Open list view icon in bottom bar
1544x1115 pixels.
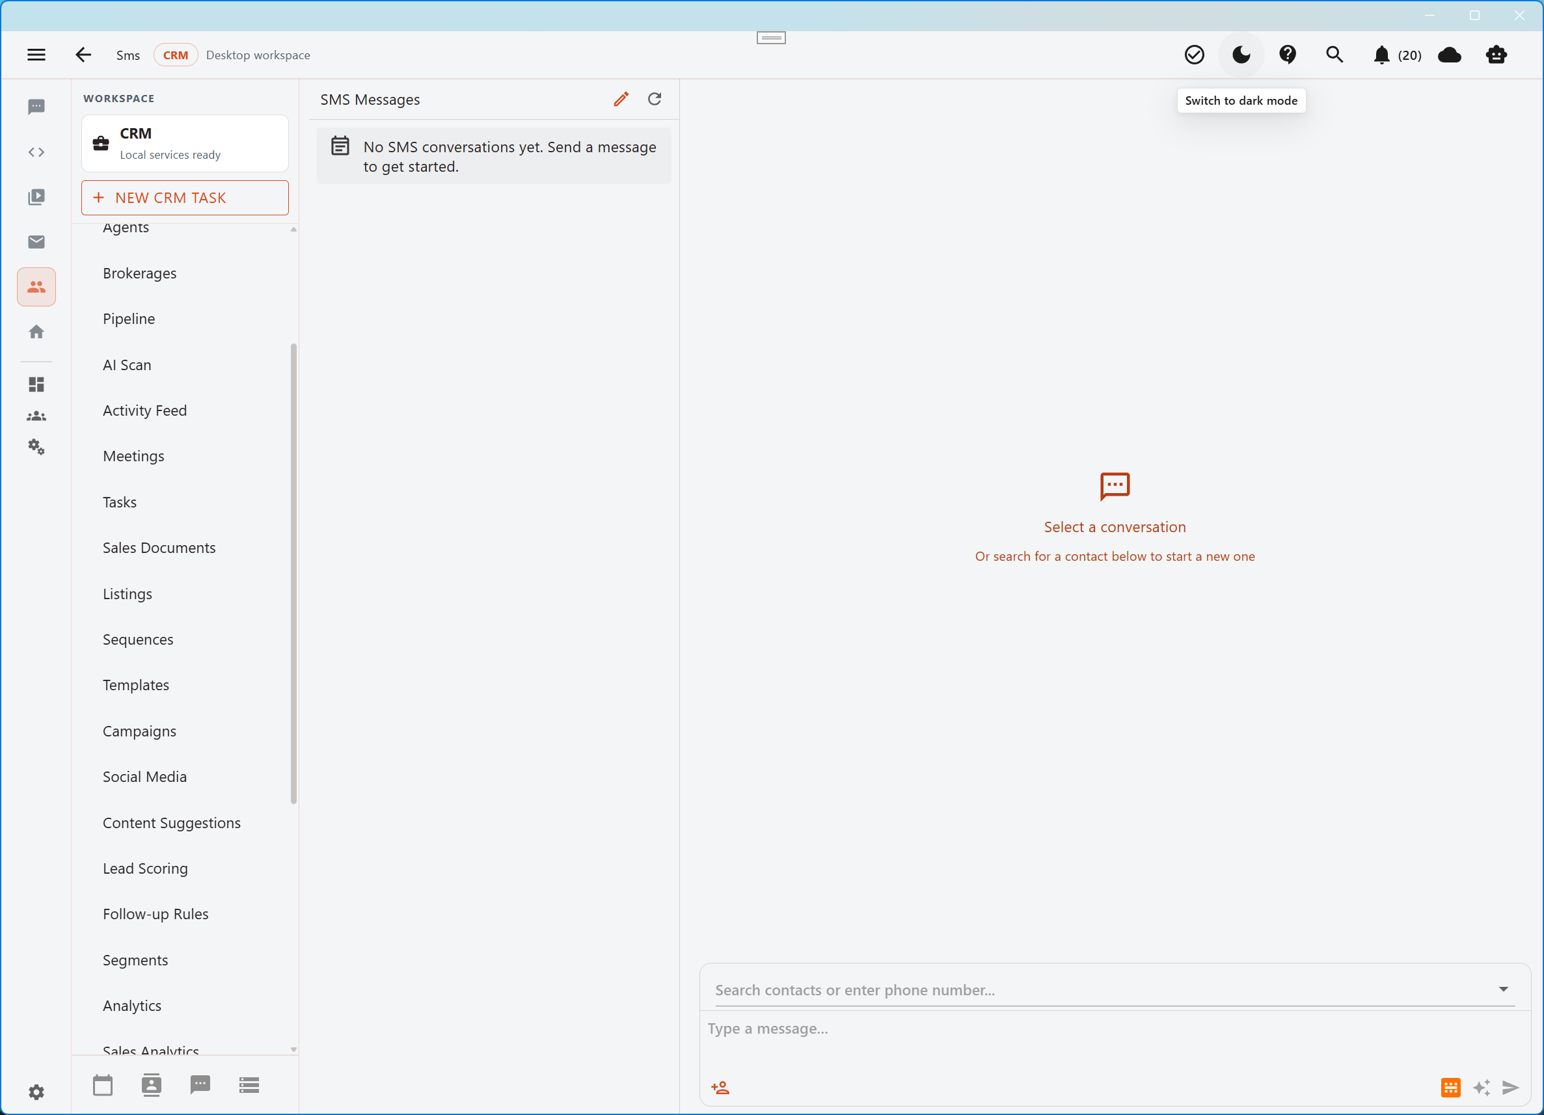click(x=249, y=1085)
